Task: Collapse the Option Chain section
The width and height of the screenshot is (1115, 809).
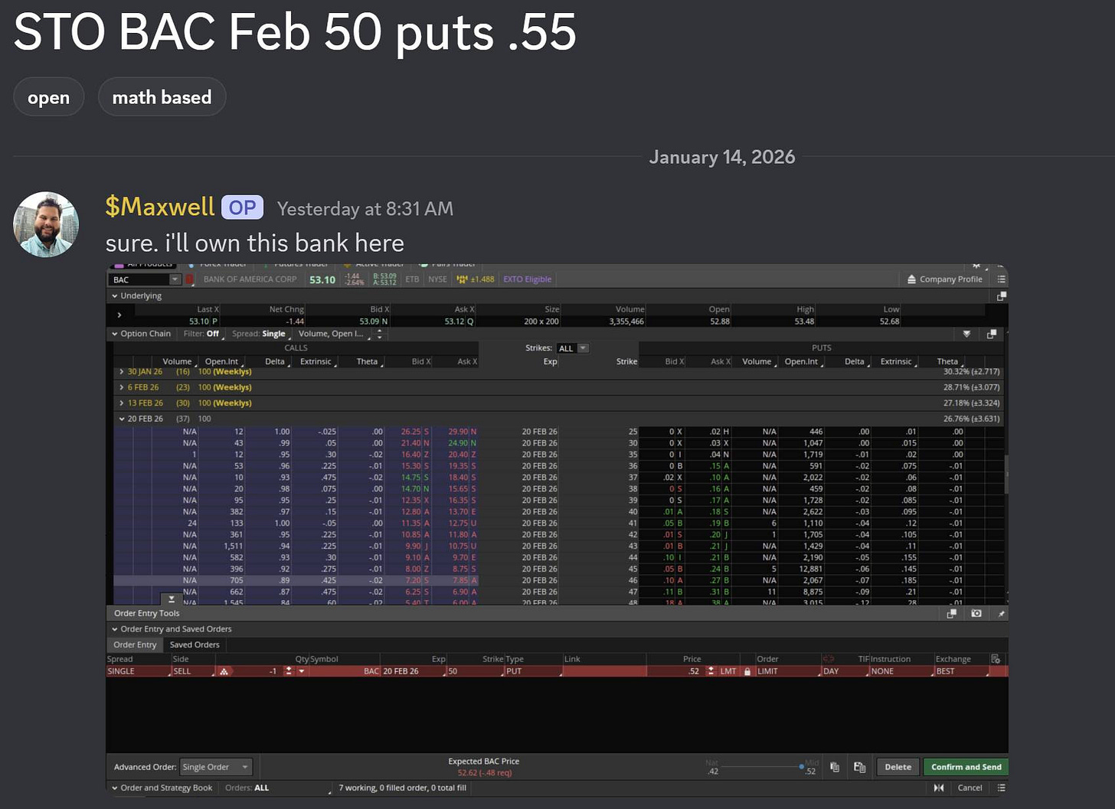Action: [x=115, y=334]
